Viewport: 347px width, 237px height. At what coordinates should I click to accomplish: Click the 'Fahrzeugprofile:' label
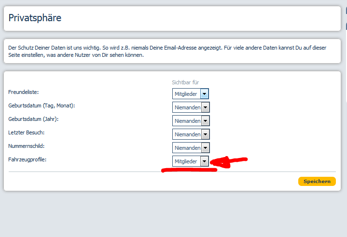point(28,159)
